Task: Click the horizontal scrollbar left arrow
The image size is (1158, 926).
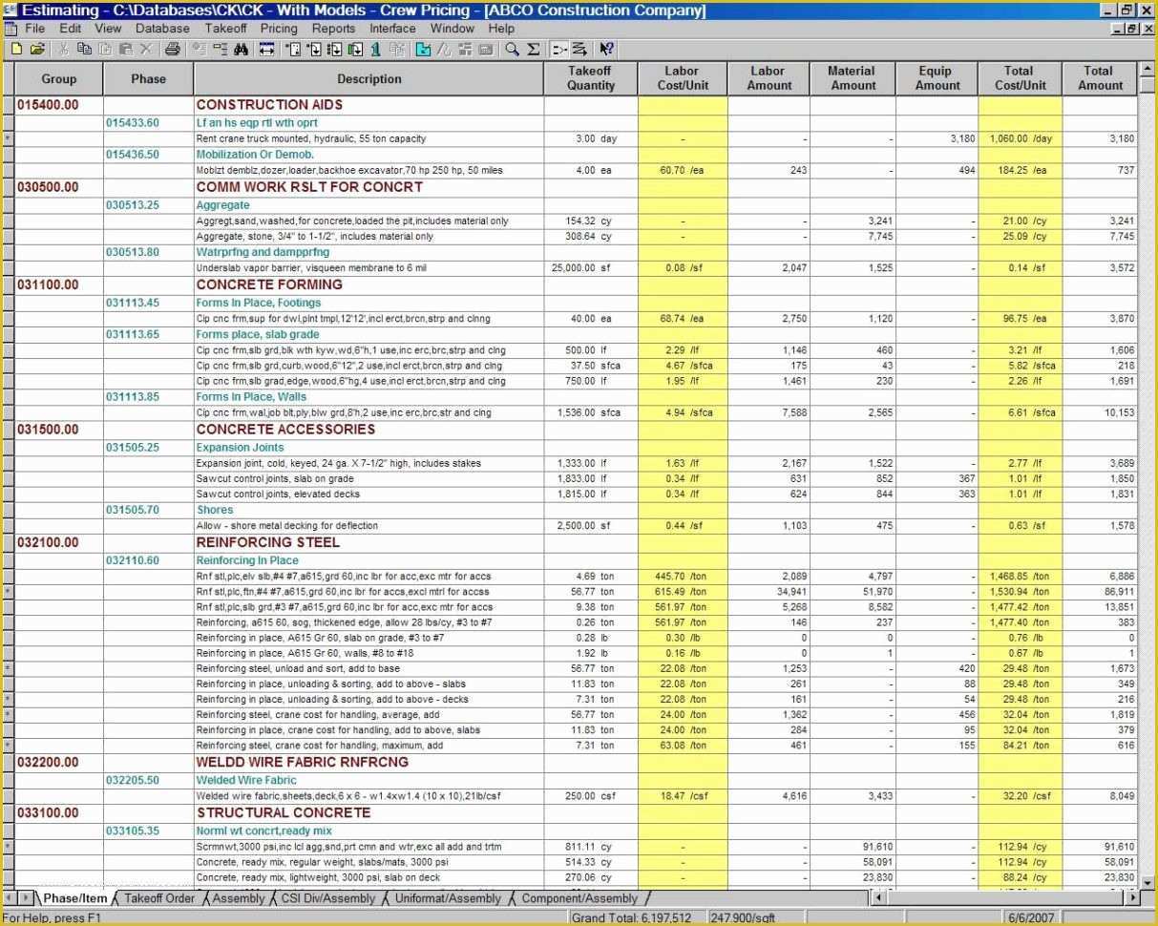Action: tap(877, 898)
